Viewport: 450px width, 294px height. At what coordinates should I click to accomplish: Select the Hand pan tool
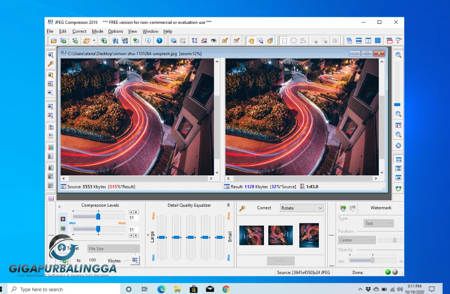tap(251, 41)
